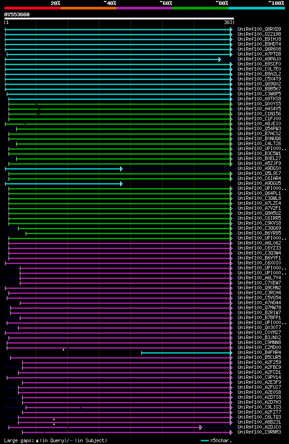Click the red 20% identity color segment
289x444 pixels.
point(33,8)
